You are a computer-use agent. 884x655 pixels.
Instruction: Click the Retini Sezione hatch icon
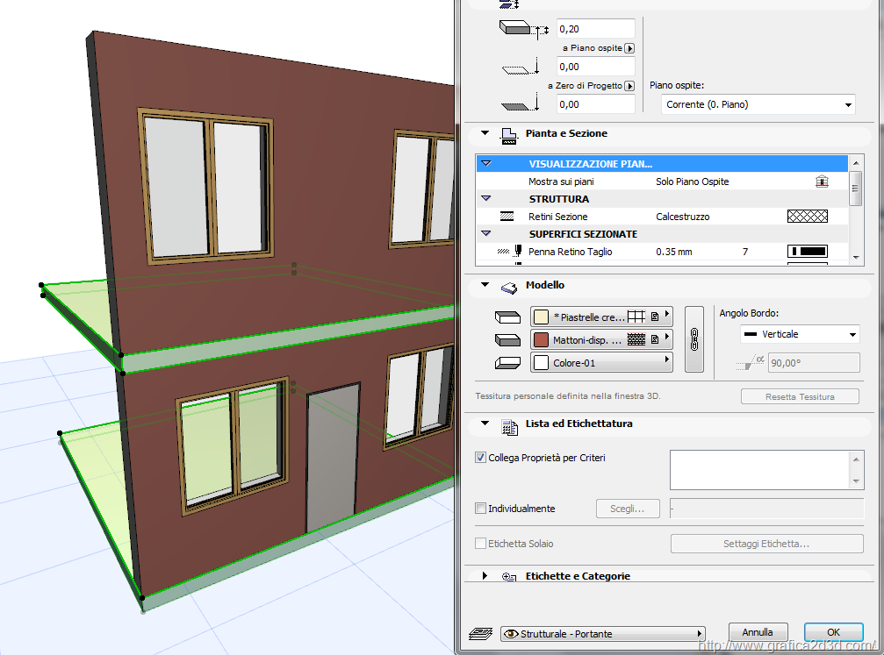point(507,217)
